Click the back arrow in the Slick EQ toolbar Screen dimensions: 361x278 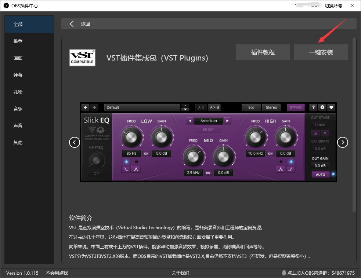pos(86,107)
